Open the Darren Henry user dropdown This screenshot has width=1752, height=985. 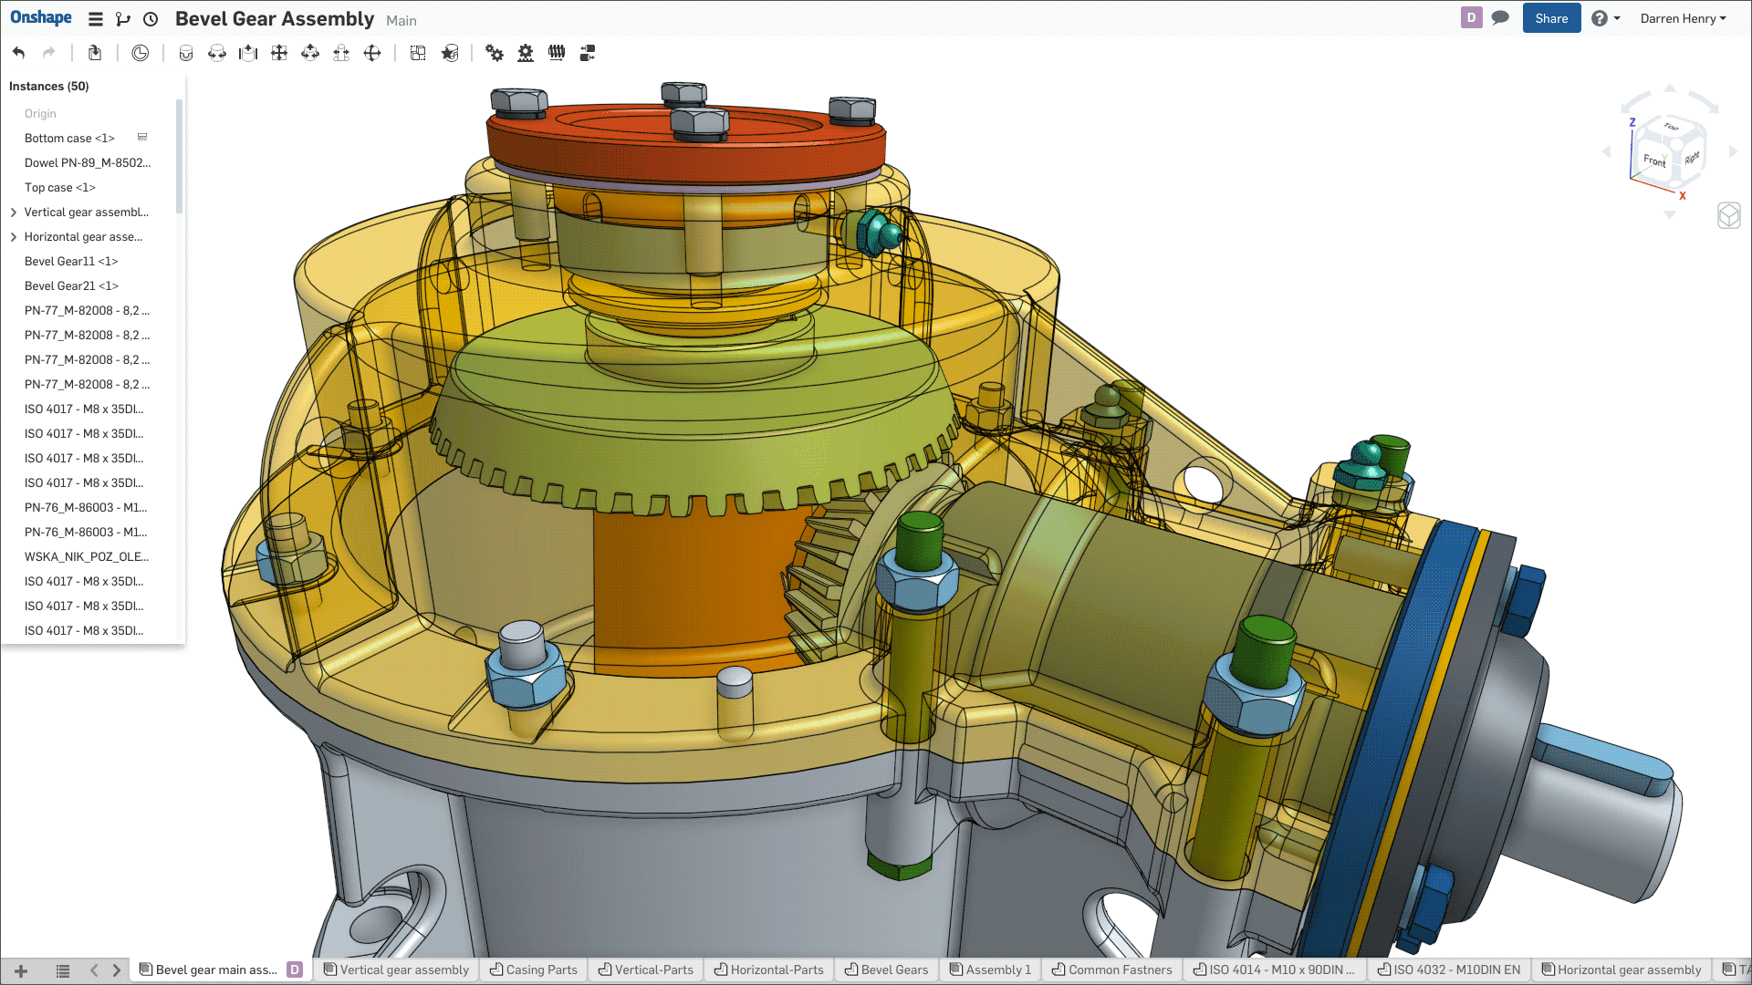(x=1683, y=18)
